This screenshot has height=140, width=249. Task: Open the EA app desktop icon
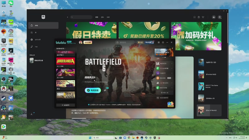pos(3,32)
